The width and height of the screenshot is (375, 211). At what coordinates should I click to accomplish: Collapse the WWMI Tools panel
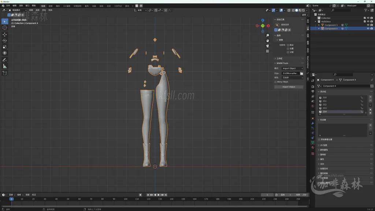point(275,63)
